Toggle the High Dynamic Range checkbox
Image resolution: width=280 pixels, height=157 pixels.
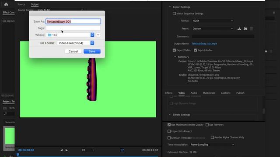click(171, 103)
